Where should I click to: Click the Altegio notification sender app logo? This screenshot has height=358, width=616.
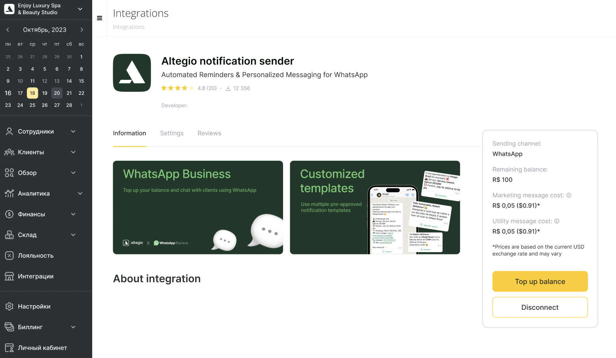(x=132, y=73)
